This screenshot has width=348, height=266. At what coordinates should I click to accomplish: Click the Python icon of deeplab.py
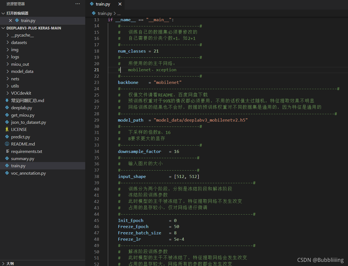(x=7, y=108)
